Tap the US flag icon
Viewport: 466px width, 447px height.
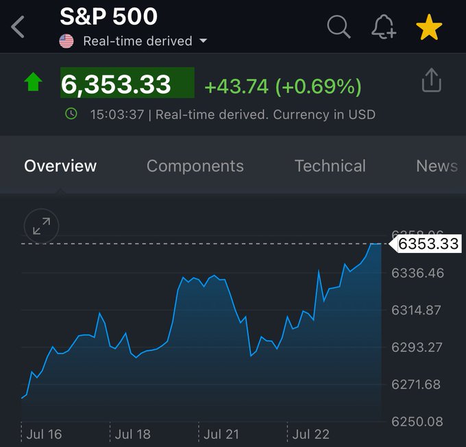66,41
